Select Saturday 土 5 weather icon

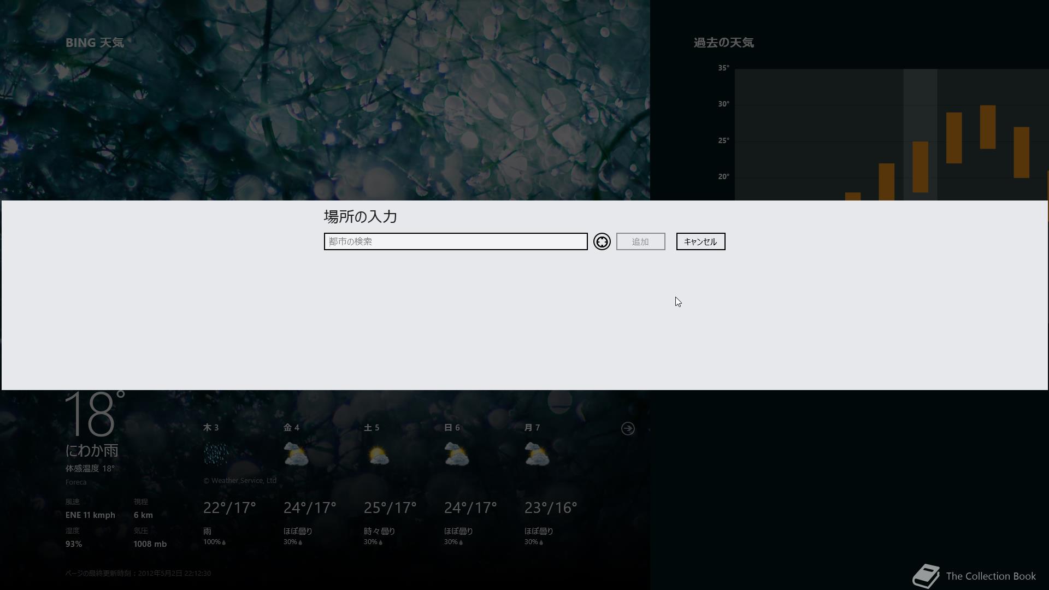tap(378, 455)
